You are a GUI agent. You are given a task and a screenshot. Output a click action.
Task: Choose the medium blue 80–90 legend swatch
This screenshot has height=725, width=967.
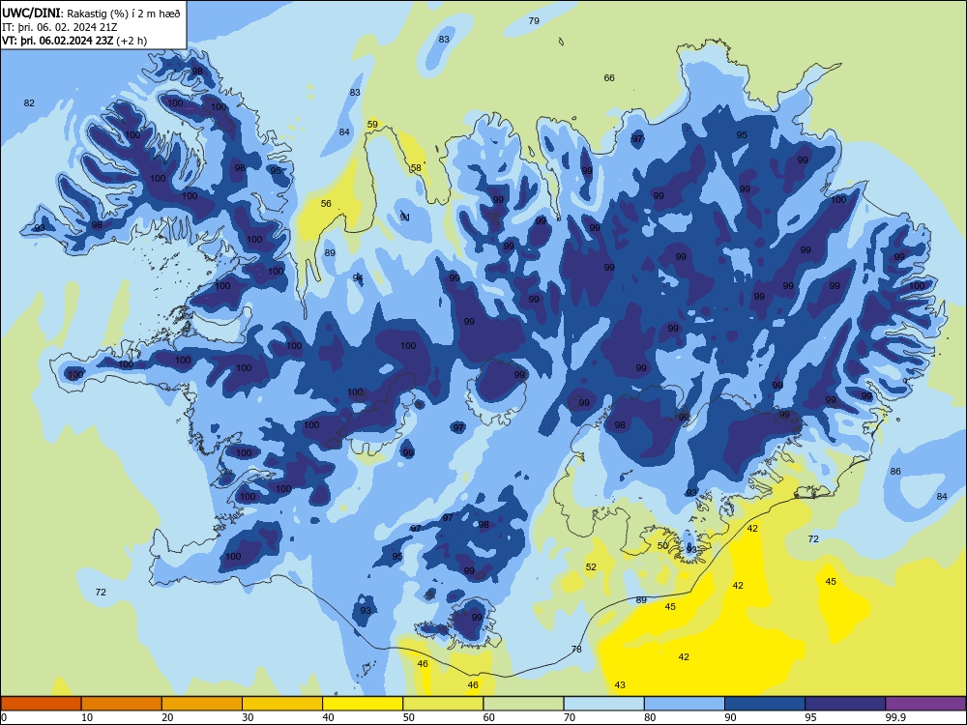(x=685, y=704)
